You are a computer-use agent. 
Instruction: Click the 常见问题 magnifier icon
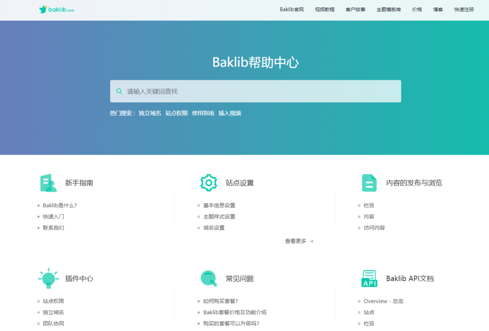tap(209, 279)
